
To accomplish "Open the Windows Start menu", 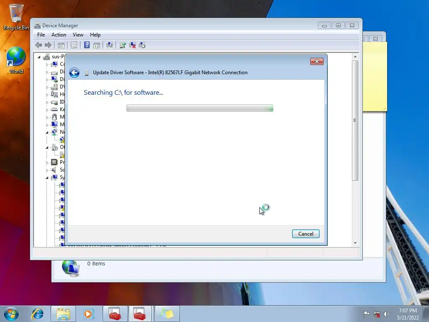I will [11, 314].
